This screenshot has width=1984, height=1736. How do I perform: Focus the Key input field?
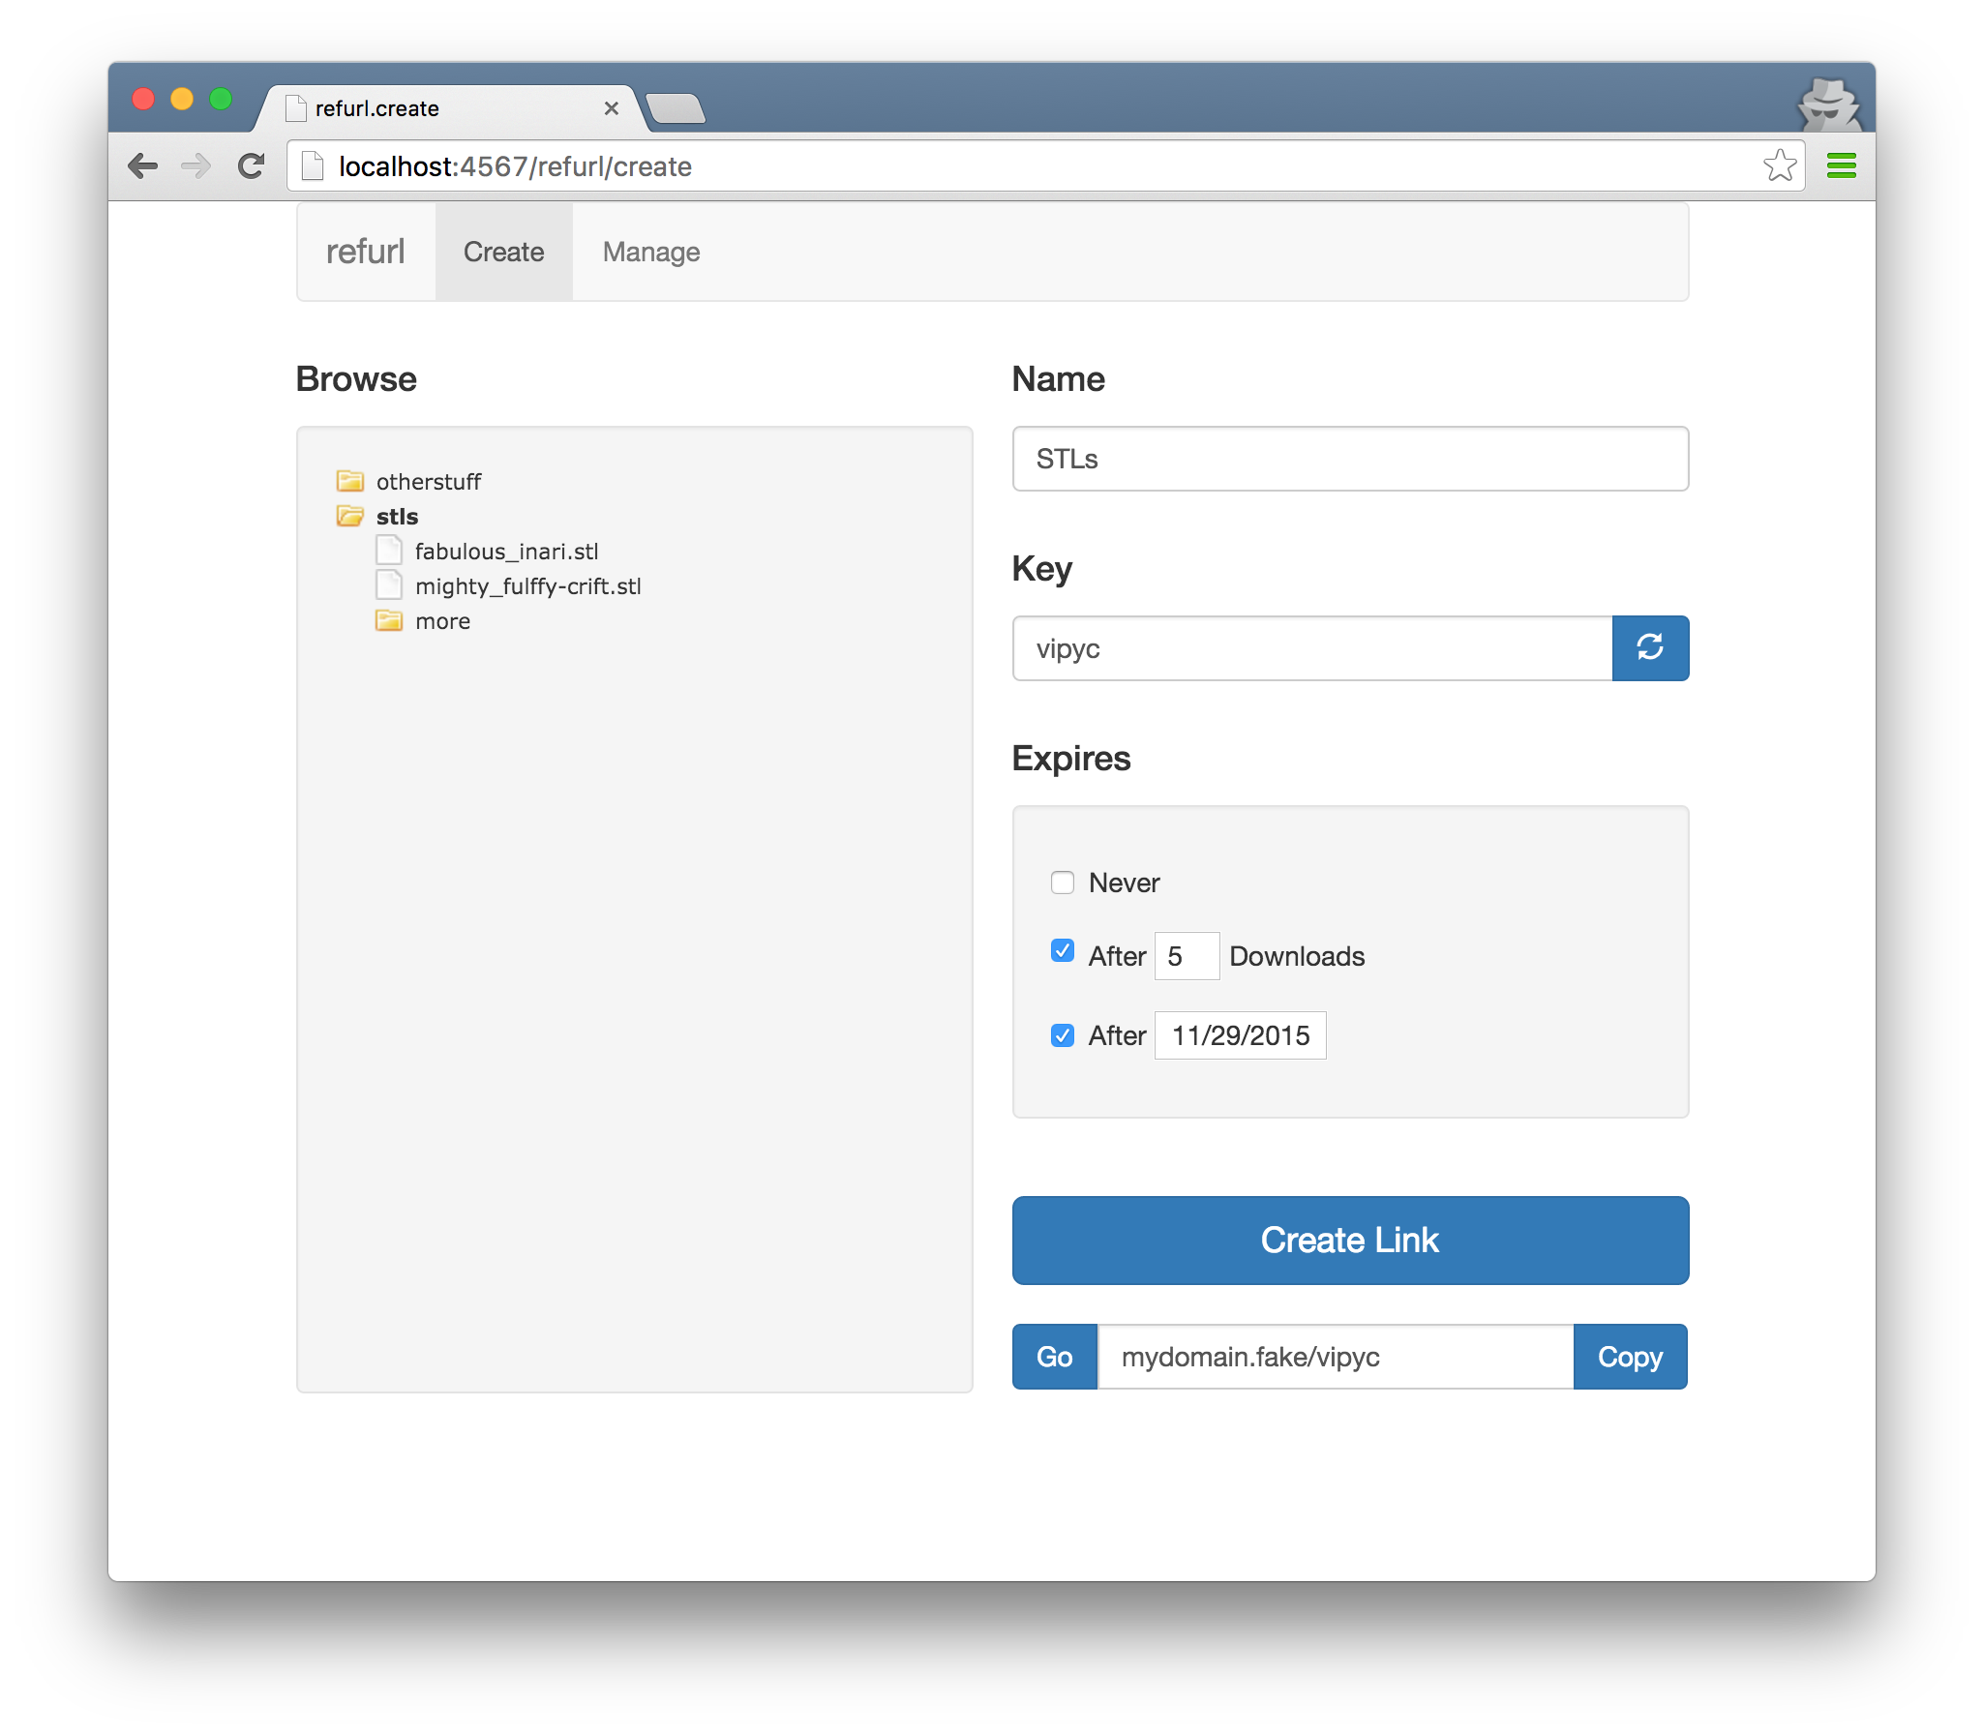tap(1311, 648)
